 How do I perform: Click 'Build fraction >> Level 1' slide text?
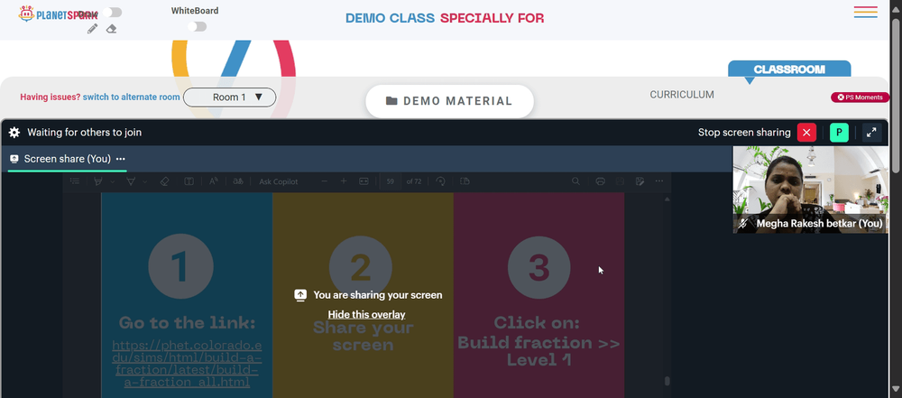click(539, 351)
